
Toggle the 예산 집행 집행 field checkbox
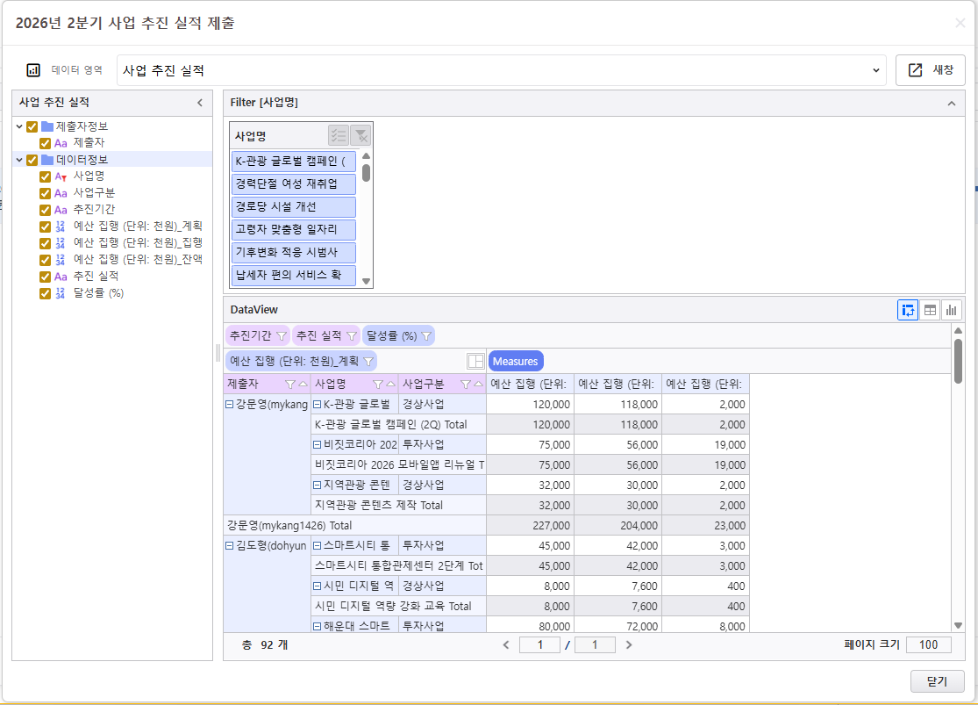[45, 243]
